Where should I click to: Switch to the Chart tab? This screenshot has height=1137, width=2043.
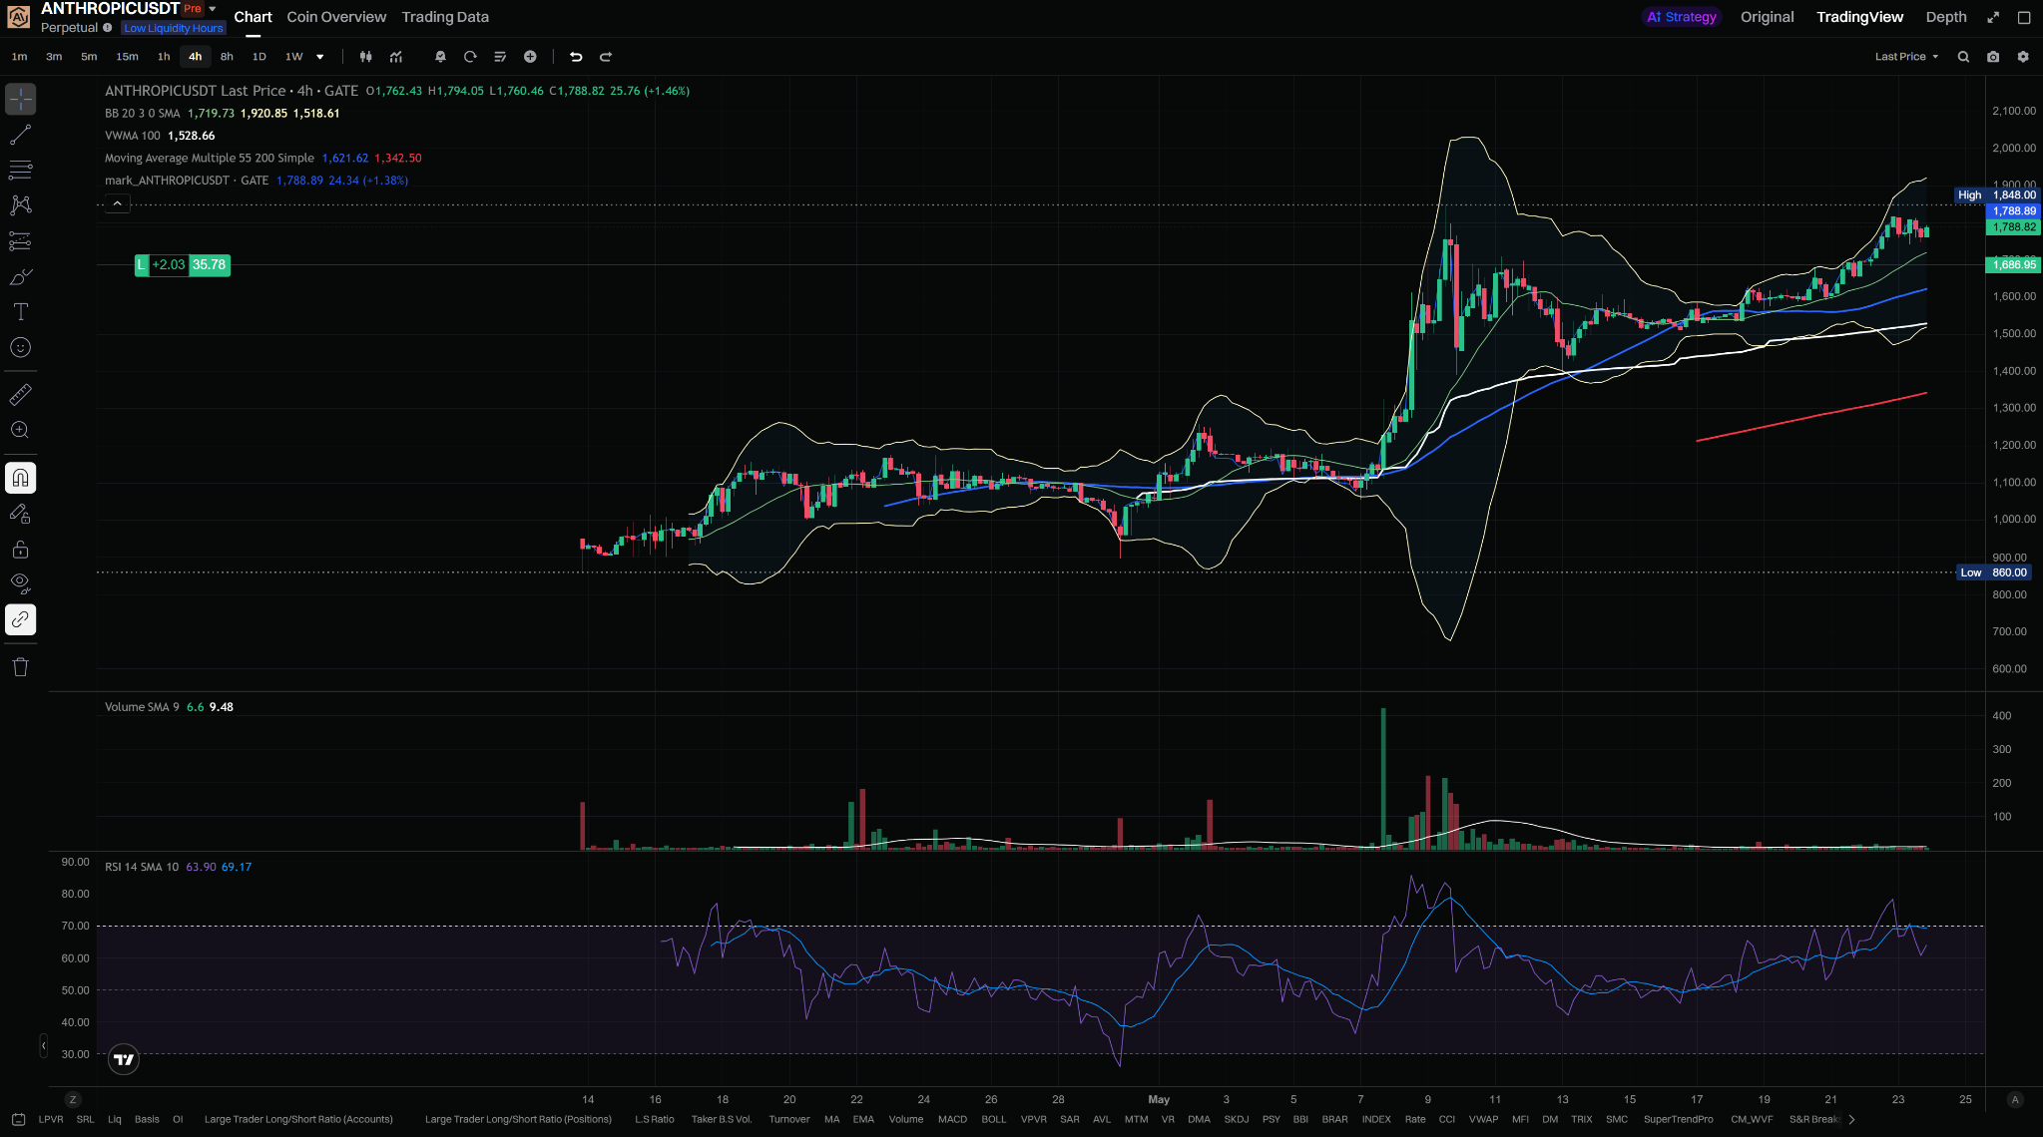point(254,17)
